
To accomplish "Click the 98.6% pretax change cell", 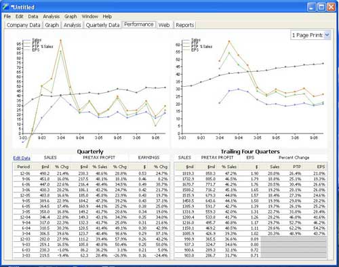I will [x=121, y=234].
